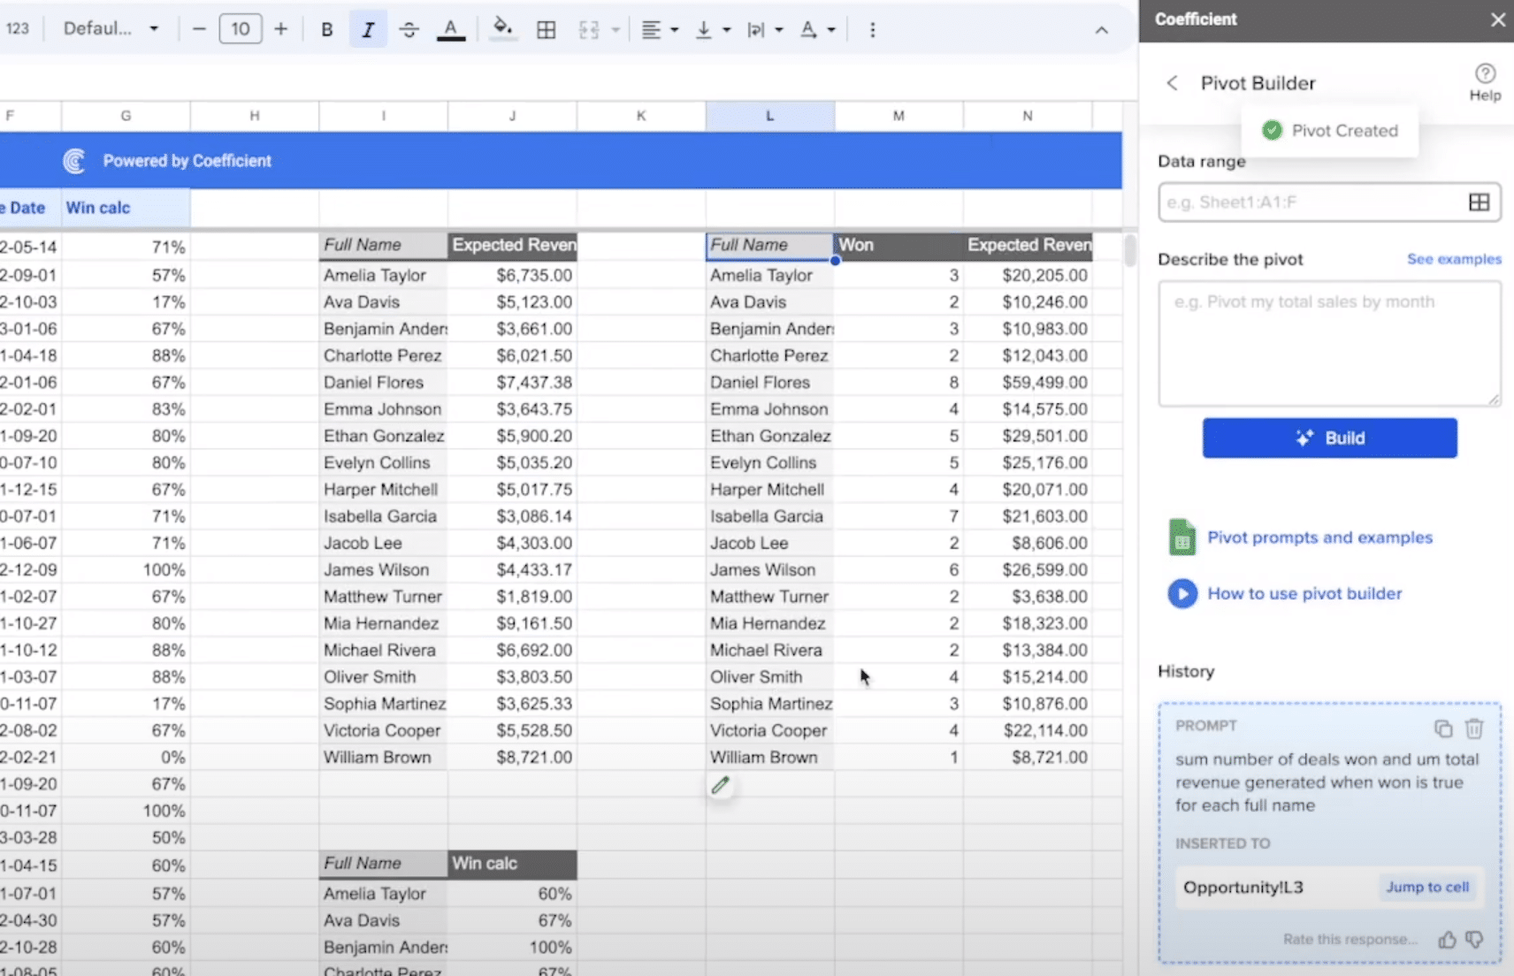Copy the prompt in History

pos(1443,728)
